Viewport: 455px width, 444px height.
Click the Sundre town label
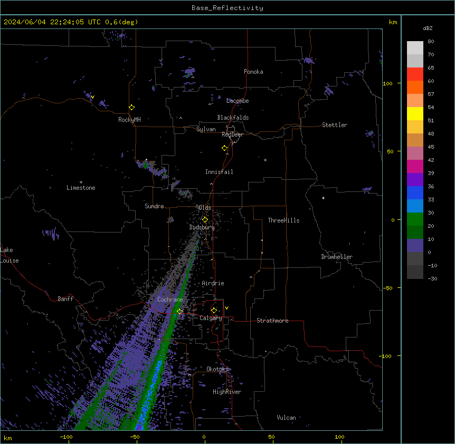tap(154, 206)
